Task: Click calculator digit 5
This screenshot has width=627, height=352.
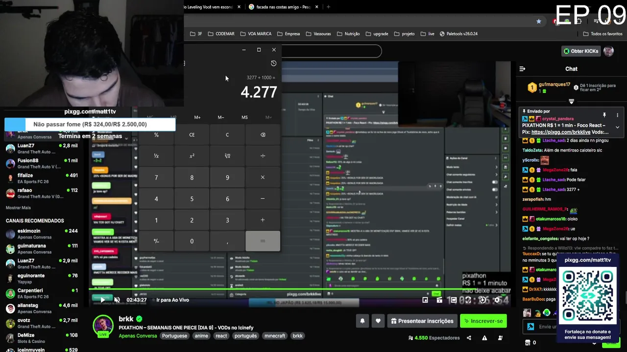Action: click(192, 198)
